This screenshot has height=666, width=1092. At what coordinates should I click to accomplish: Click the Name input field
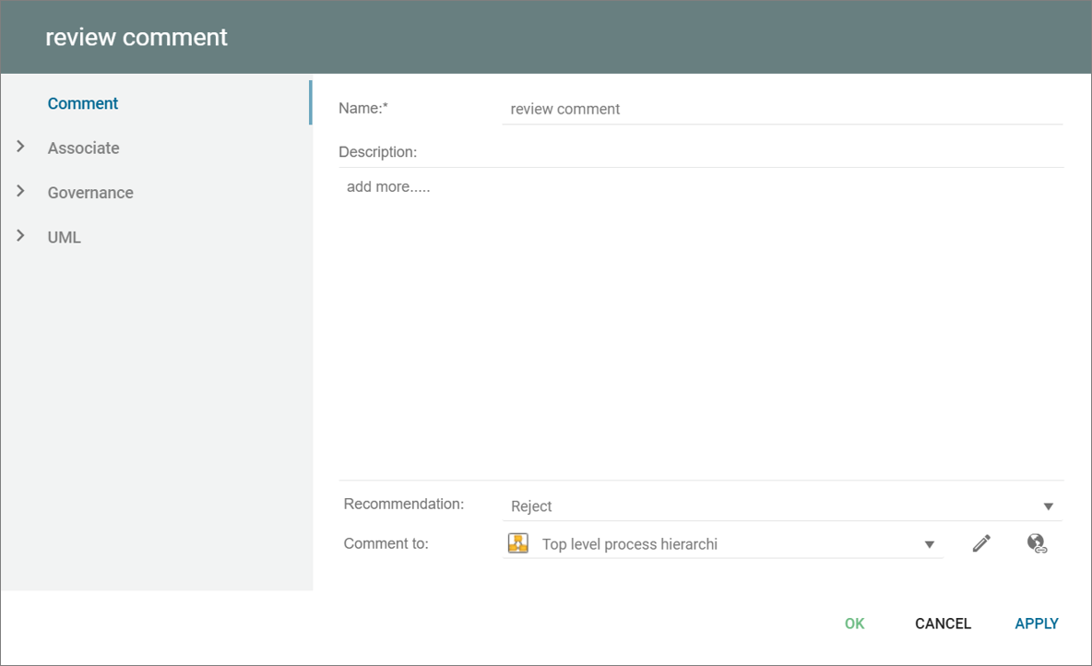click(782, 109)
